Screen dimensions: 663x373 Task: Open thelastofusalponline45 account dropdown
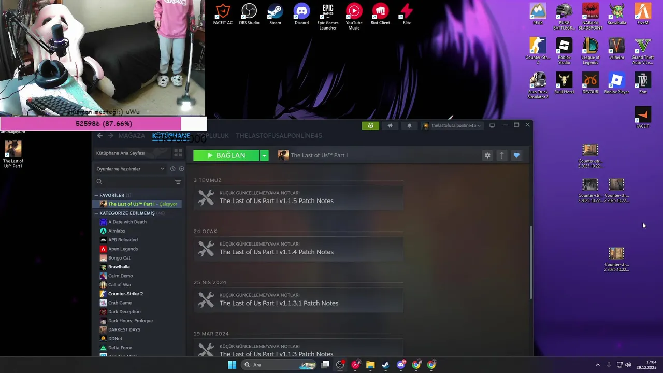452,125
